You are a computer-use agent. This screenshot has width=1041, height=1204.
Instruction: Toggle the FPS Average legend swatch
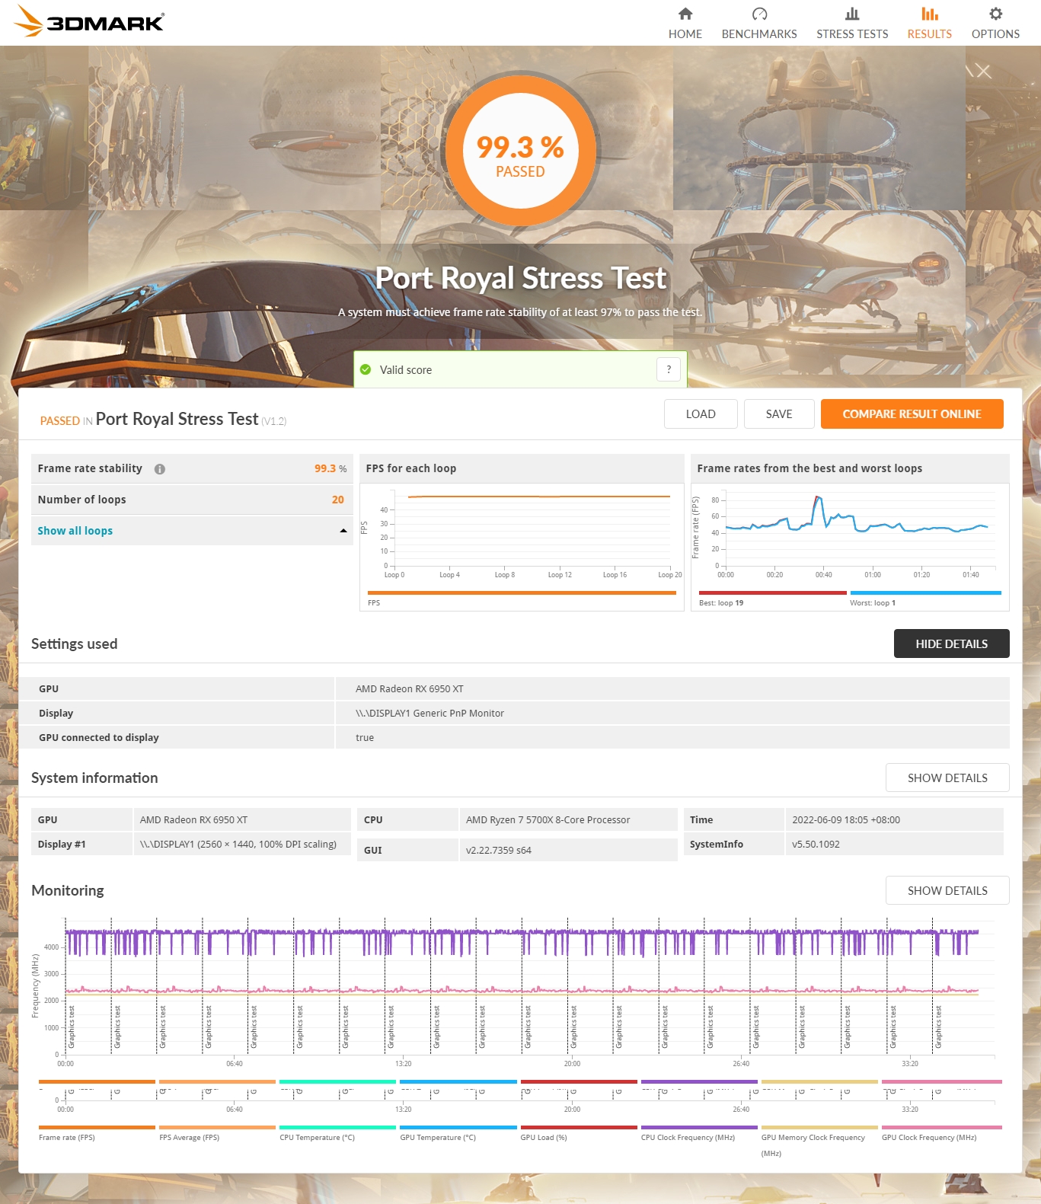point(217,1127)
